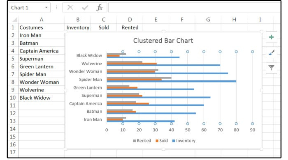The height and width of the screenshot is (160, 288).
Task: Click the bottom-left chart corner handle
Action: tap(65, 149)
